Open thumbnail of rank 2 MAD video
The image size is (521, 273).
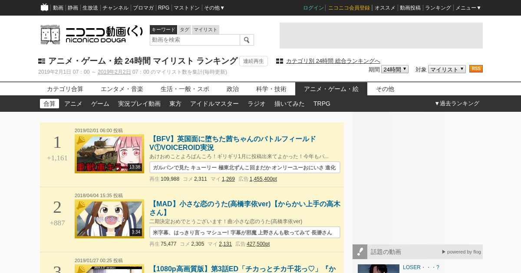[109, 219]
